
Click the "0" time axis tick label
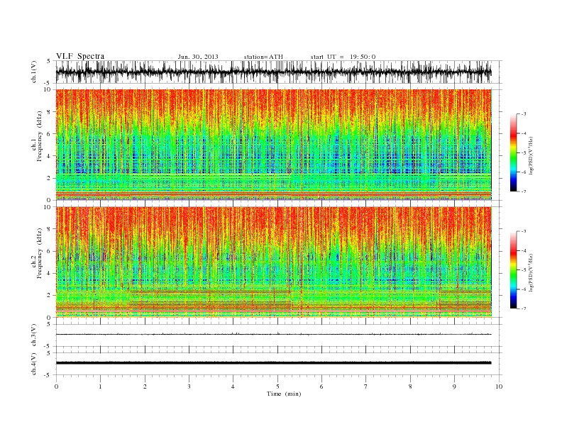click(x=56, y=386)
